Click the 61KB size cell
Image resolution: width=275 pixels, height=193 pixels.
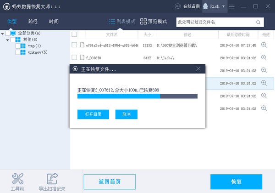[x=147, y=58]
